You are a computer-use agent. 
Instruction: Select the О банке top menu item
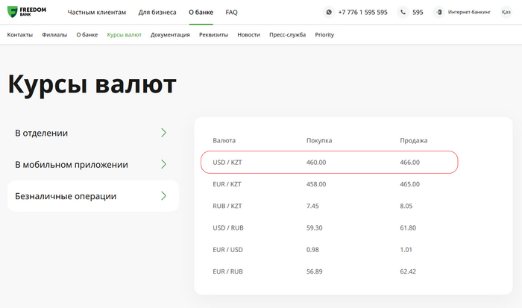(x=201, y=13)
